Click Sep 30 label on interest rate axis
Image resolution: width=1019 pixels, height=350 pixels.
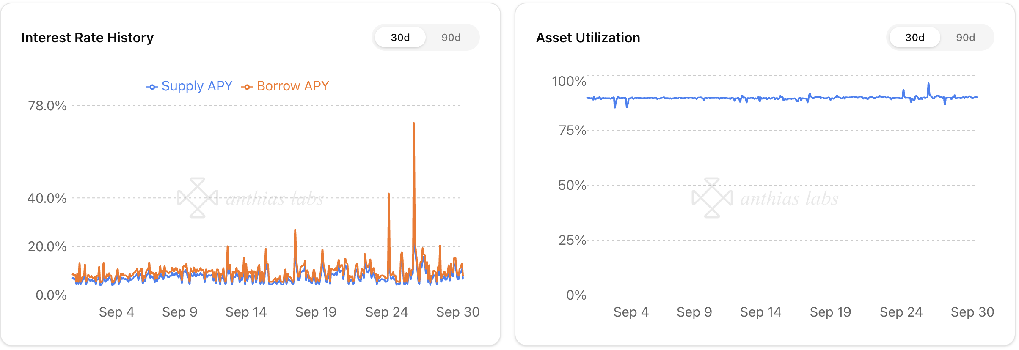pos(457,312)
